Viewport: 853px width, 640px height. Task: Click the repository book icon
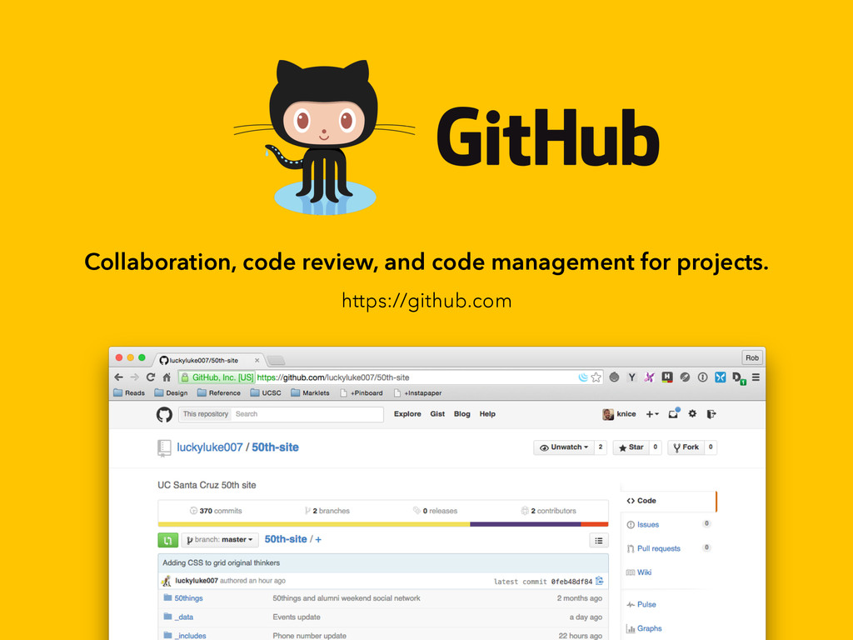(x=164, y=447)
